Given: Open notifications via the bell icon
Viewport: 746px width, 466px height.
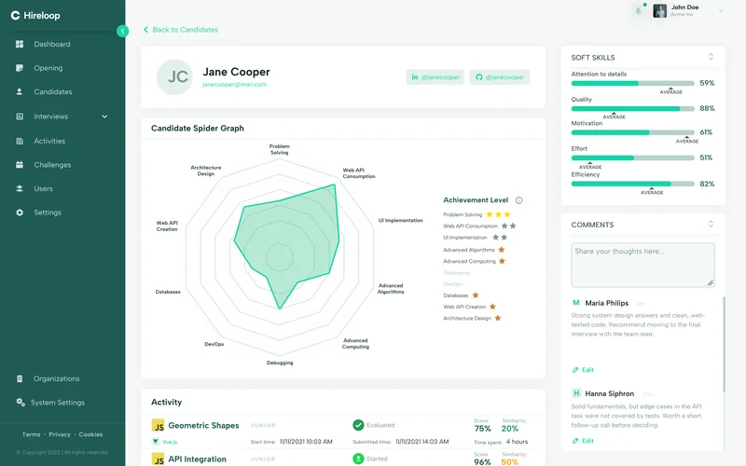Looking at the screenshot, I should pos(638,10).
